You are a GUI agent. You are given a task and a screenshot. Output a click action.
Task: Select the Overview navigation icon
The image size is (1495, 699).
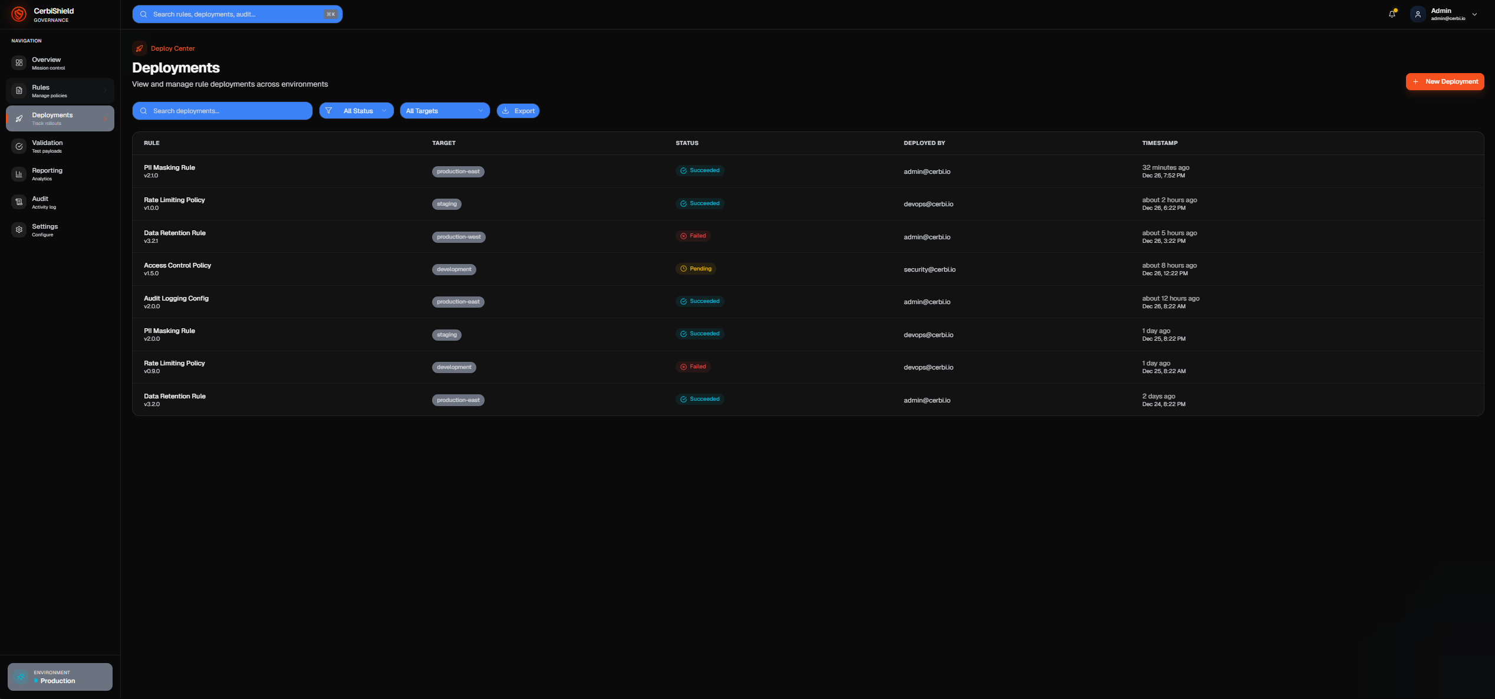(19, 62)
